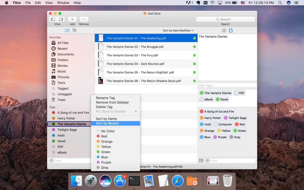Click the Remove minus toolbar button

(x=84, y=19)
